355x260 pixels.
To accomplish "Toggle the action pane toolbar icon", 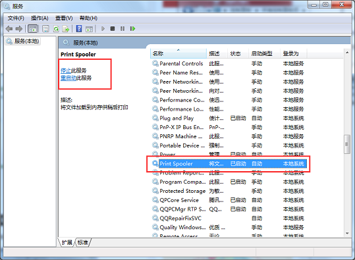I will pos(89,29).
